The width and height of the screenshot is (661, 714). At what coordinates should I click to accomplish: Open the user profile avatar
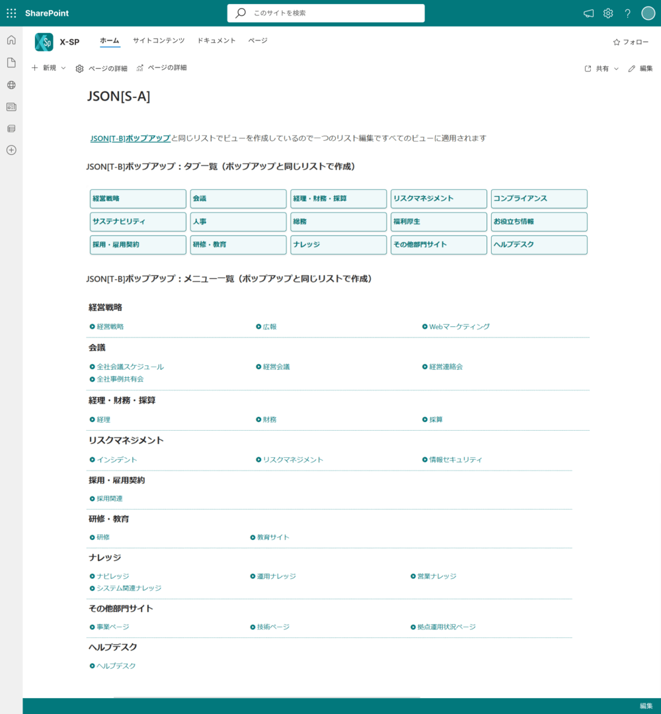[648, 13]
